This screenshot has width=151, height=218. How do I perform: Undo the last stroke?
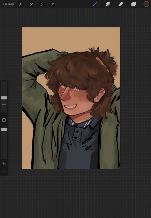[4, 164]
